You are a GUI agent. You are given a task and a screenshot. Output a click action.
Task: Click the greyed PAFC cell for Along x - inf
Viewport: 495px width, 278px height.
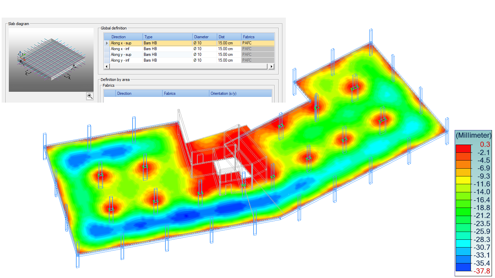[258, 49]
